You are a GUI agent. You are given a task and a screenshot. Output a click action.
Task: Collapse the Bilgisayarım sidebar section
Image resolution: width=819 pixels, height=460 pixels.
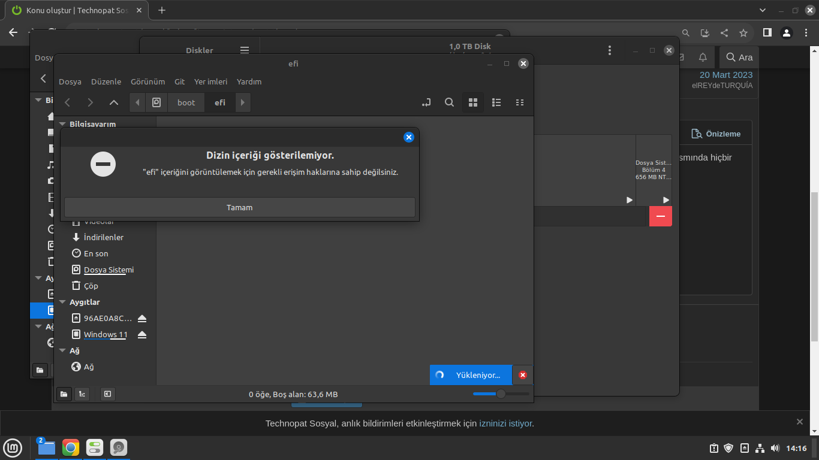point(62,124)
